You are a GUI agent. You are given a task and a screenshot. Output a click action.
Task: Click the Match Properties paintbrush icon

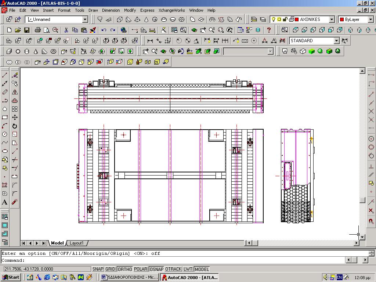[x=93, y=30]
